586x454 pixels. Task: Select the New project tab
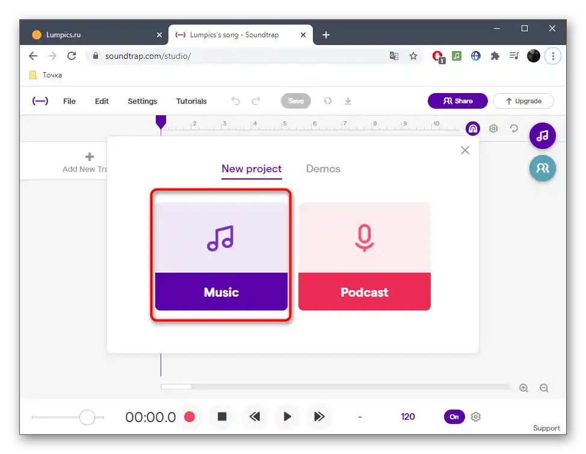click(251, 169)
